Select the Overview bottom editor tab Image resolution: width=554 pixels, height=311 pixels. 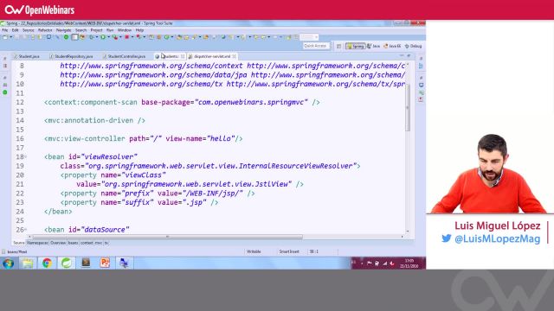pos(58,243)
